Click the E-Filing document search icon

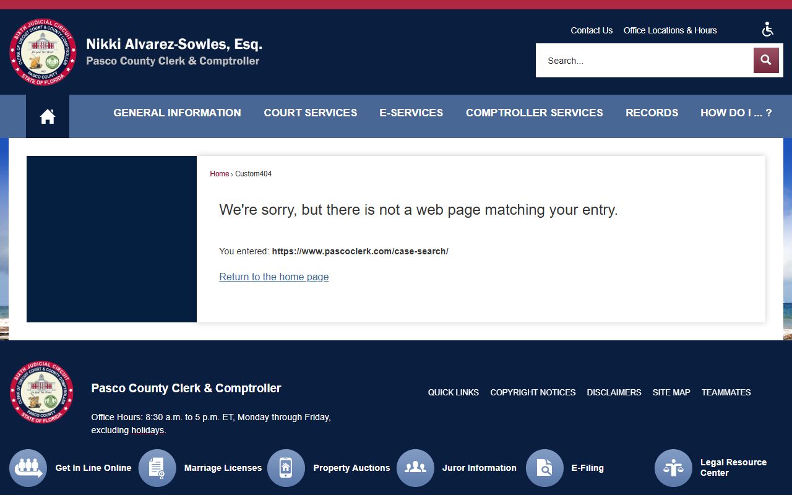[x=544, y=468]
